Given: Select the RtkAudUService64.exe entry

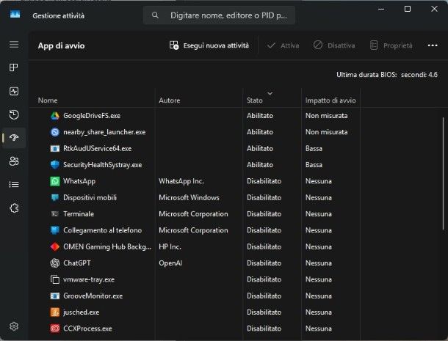Looking at the screenshot, I should point(98,149).
